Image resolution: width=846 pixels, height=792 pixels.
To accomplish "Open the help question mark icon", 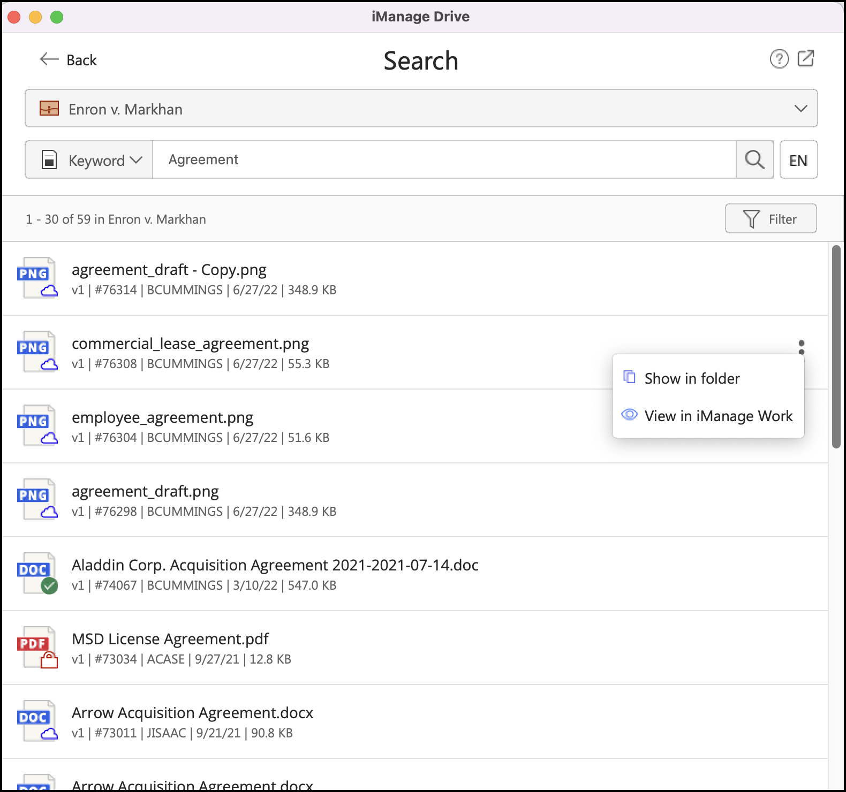I will pyautogui.click(x=779, y=59).
